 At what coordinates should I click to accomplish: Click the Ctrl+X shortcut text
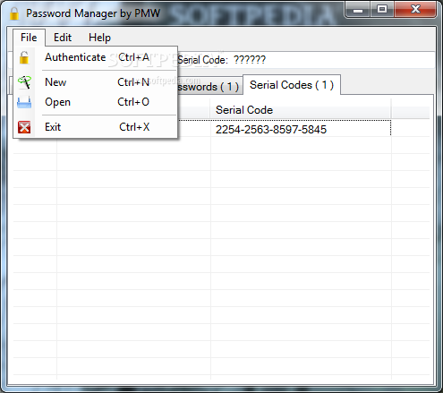point(134,127)
